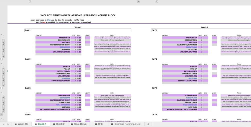Select reps 12-20 for Week 1 STATIONARY LUNGE
Image resolution: width=251 pixels, height=127 pixels.
(79, 73)
